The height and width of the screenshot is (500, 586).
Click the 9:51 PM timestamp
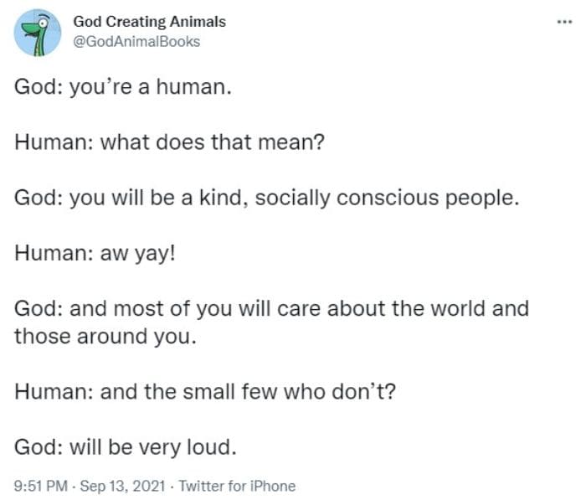pos(41,485)
